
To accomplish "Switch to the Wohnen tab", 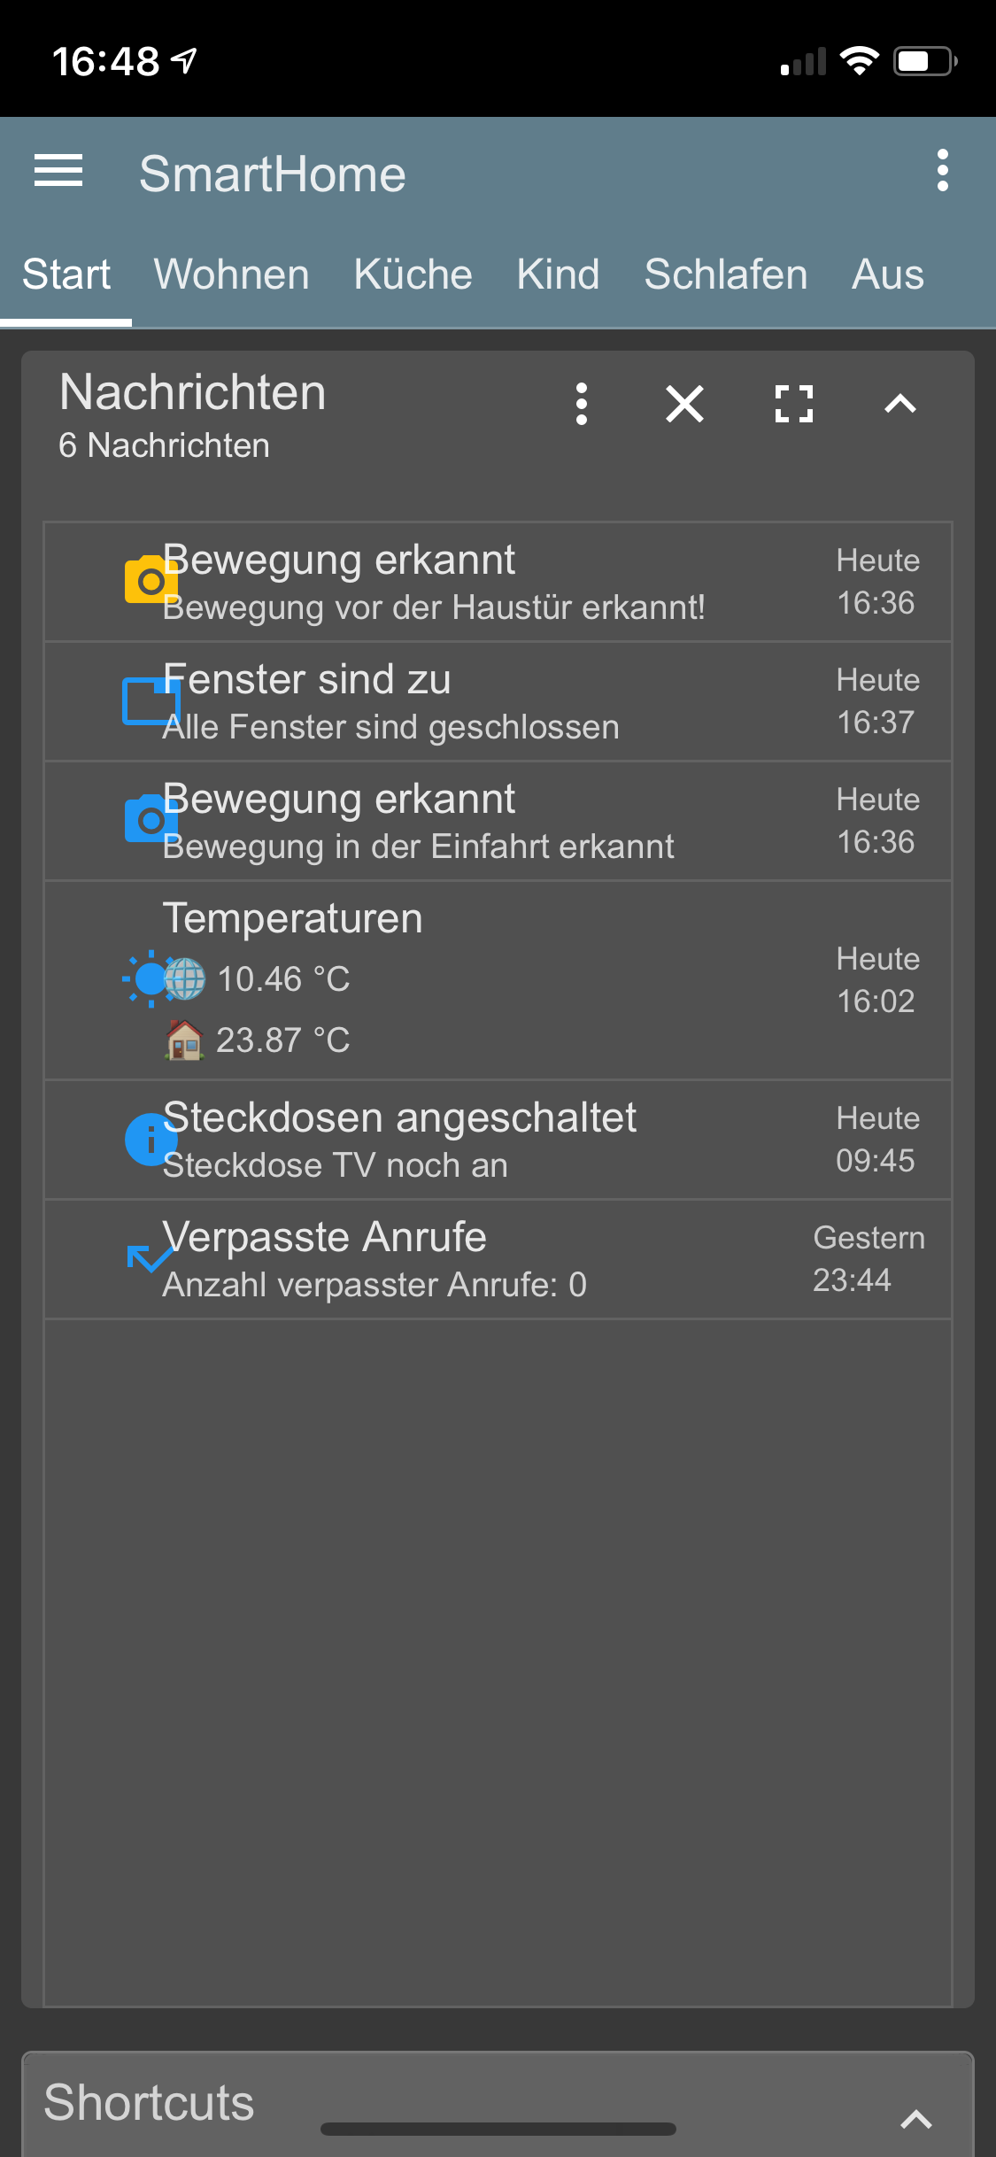I will [x=231, y=274].
